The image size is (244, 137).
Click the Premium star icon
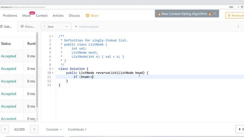tap(229, 15)
